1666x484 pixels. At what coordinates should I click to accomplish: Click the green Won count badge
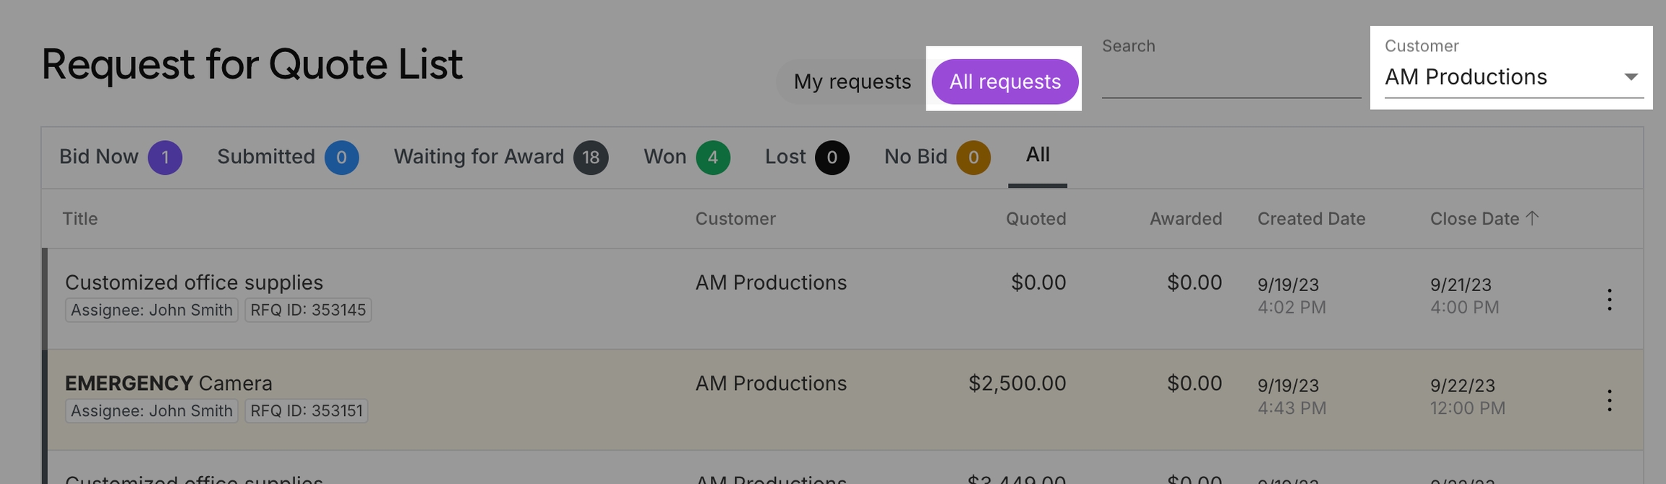713,157
